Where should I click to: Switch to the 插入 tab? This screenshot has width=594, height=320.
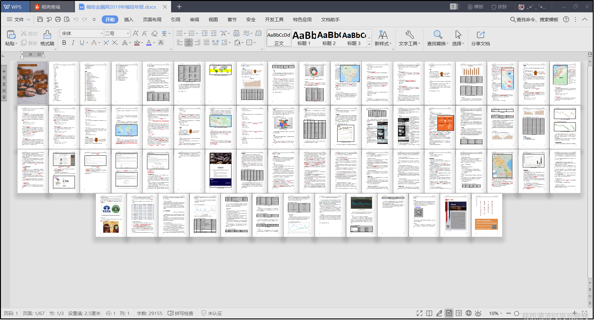(x=129, y=19)
